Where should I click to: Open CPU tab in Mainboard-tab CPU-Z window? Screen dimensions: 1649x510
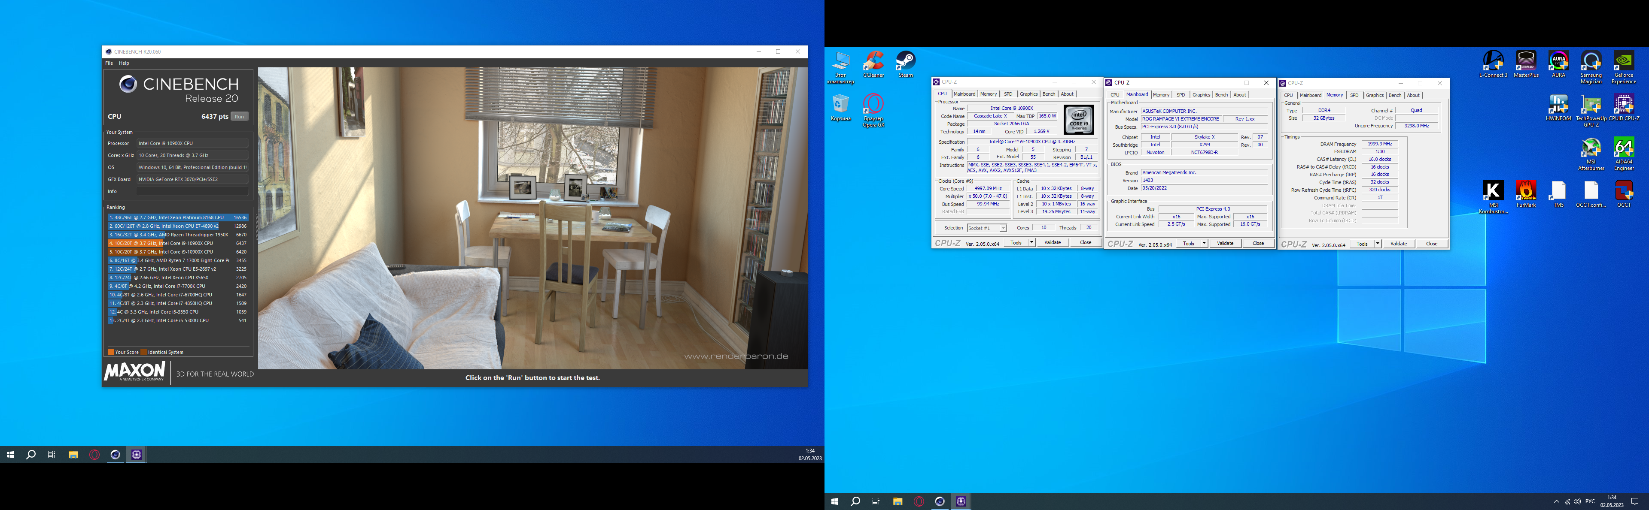[1115, 95]
